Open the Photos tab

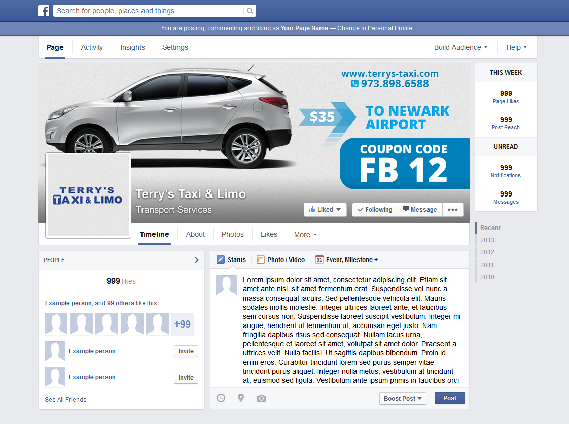pos(233,235)
